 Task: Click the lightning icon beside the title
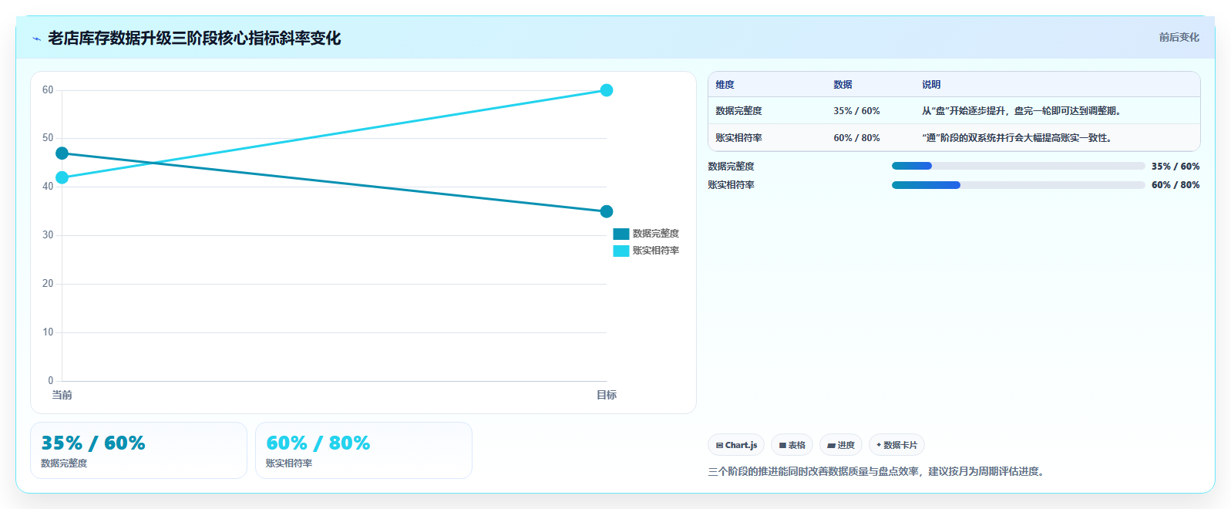pos(36,39)
